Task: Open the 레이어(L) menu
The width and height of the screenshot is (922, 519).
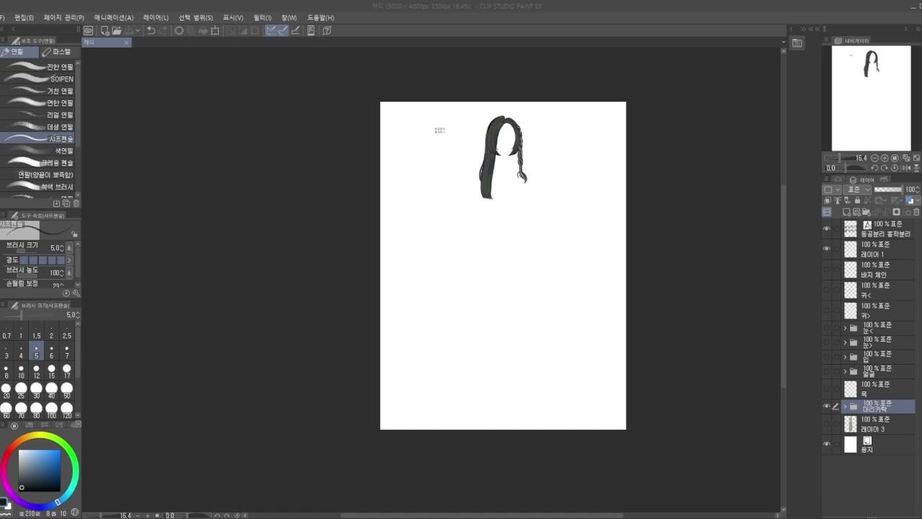Action: coord(156,17)
